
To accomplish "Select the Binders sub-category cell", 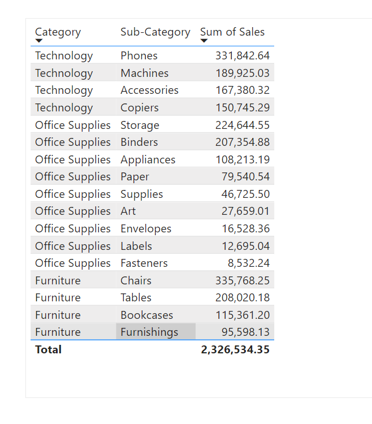I will pos(139,142).
